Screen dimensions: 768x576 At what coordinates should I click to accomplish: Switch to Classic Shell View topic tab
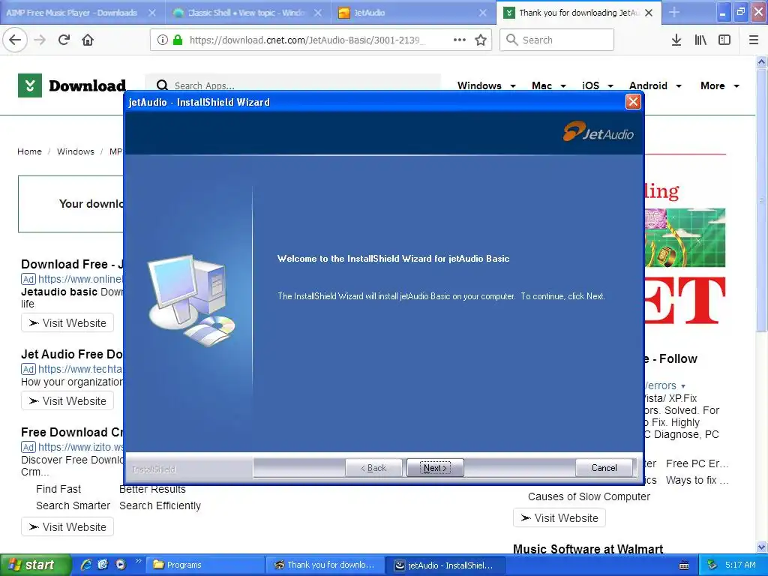[x=247, y=13]
